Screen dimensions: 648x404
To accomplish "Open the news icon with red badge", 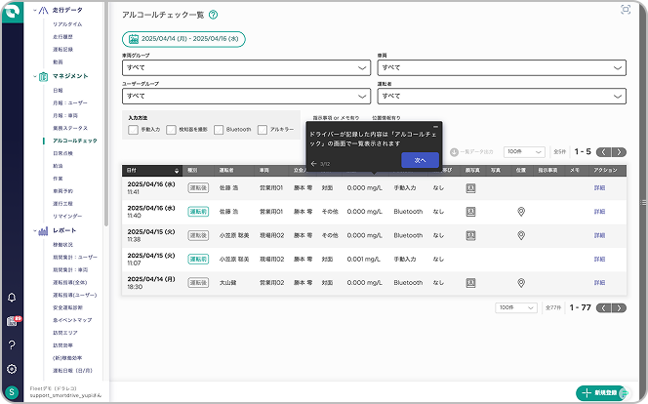I will pyautogui.click(x=13, y=321).
